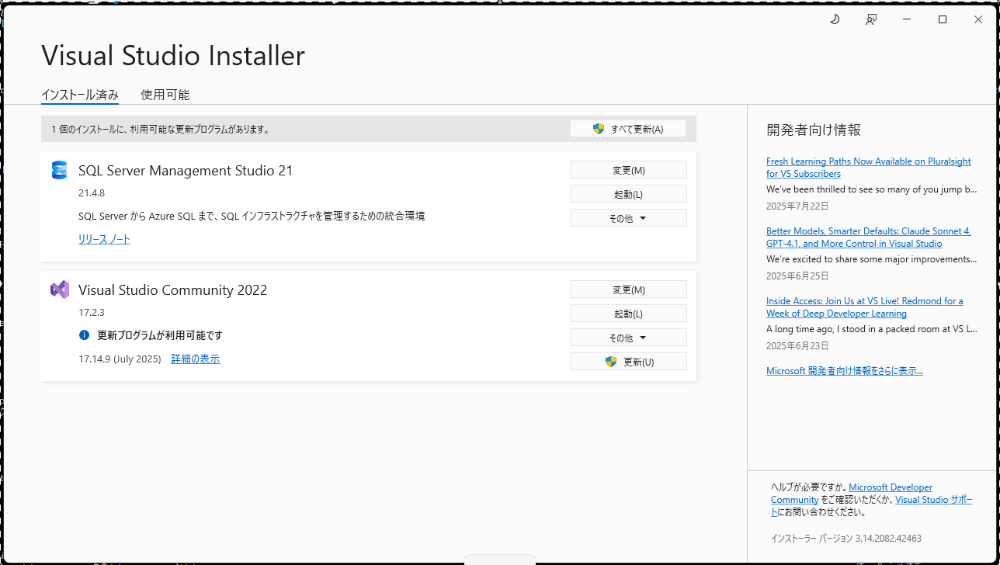The width and height of the screenshot is (1000, 565).
Task: Toggle dark theme moon icon
Action: (835, 19)
